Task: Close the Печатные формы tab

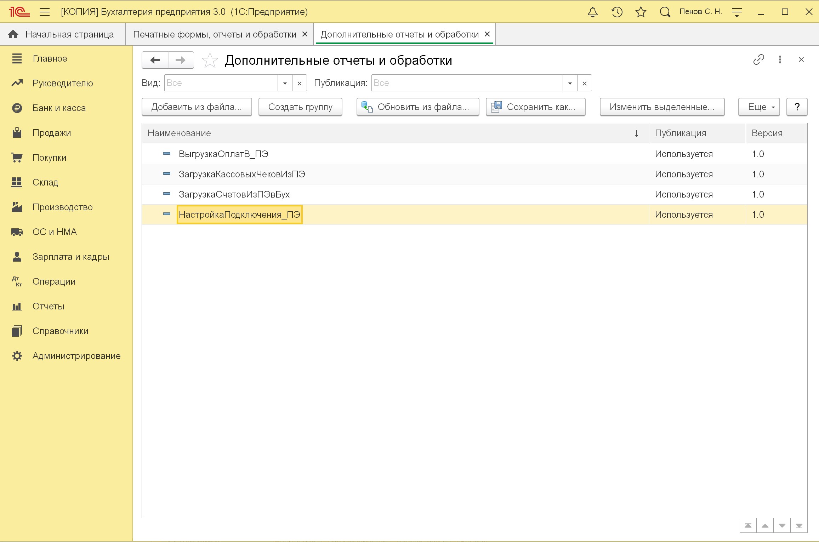Action: 305,34
